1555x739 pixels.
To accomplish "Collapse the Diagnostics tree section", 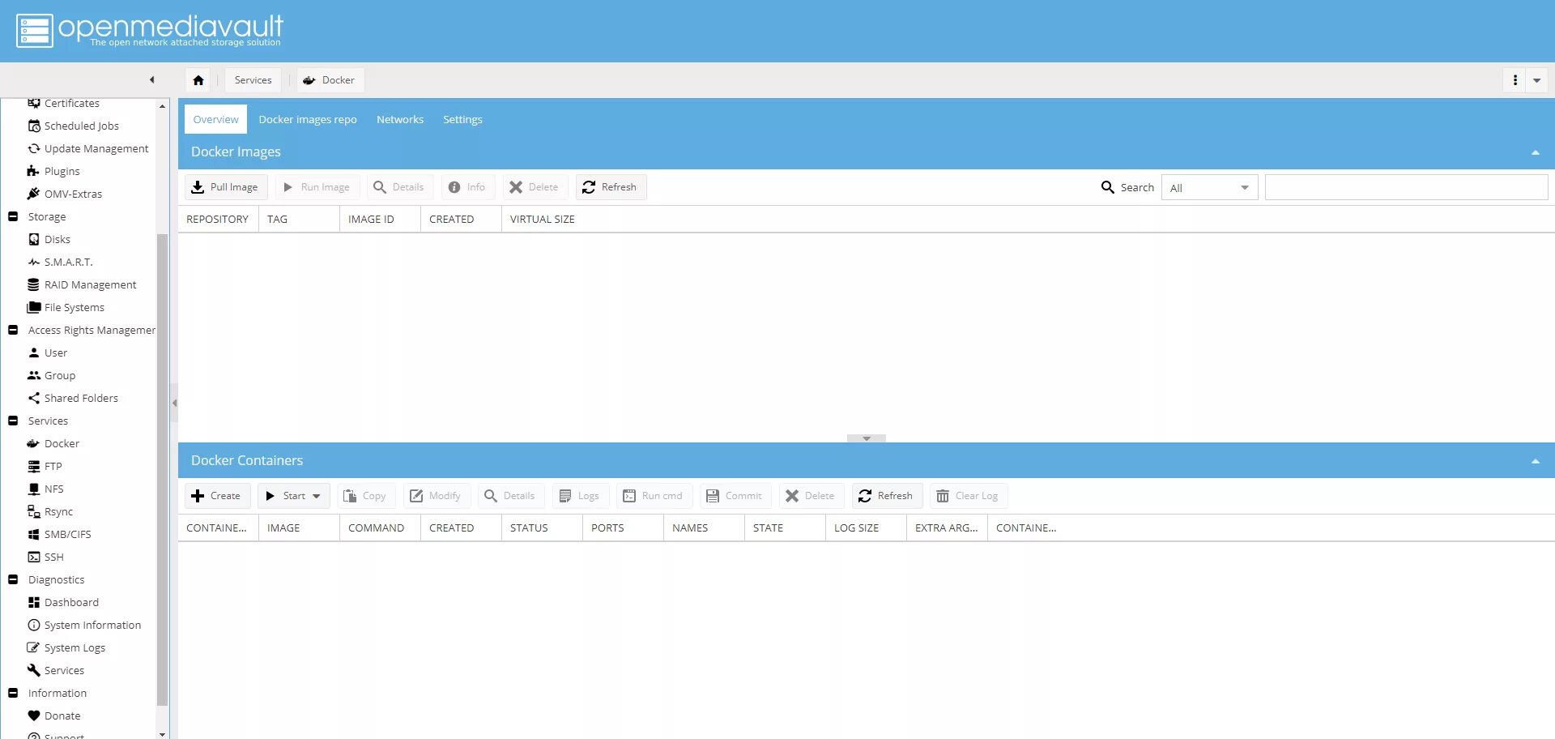I will pyautogui.click(x=13, y=579).
